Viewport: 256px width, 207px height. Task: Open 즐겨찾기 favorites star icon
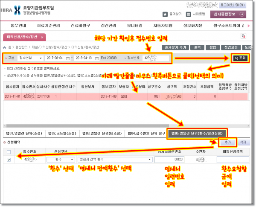[166, 14]
